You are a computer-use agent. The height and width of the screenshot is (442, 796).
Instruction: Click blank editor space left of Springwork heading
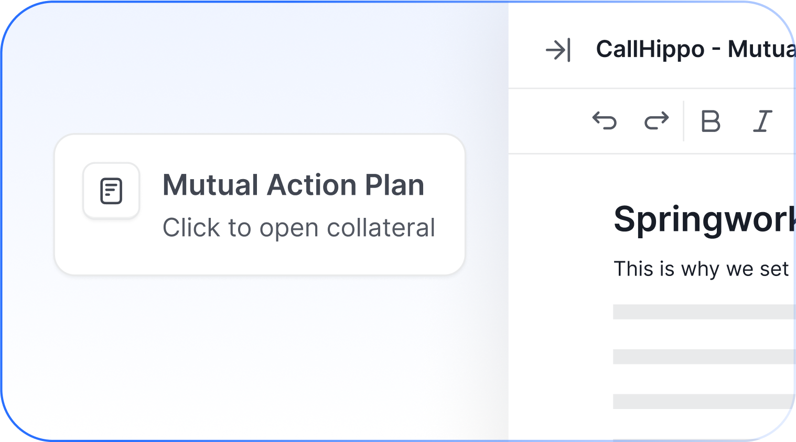point(561,220)
